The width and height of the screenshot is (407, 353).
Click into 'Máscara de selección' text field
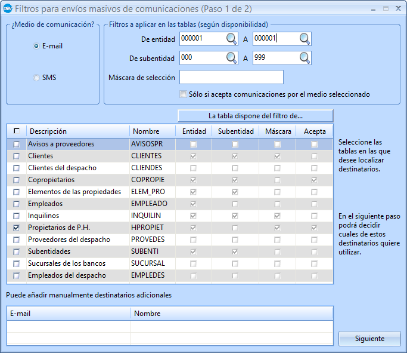(231, 77)
